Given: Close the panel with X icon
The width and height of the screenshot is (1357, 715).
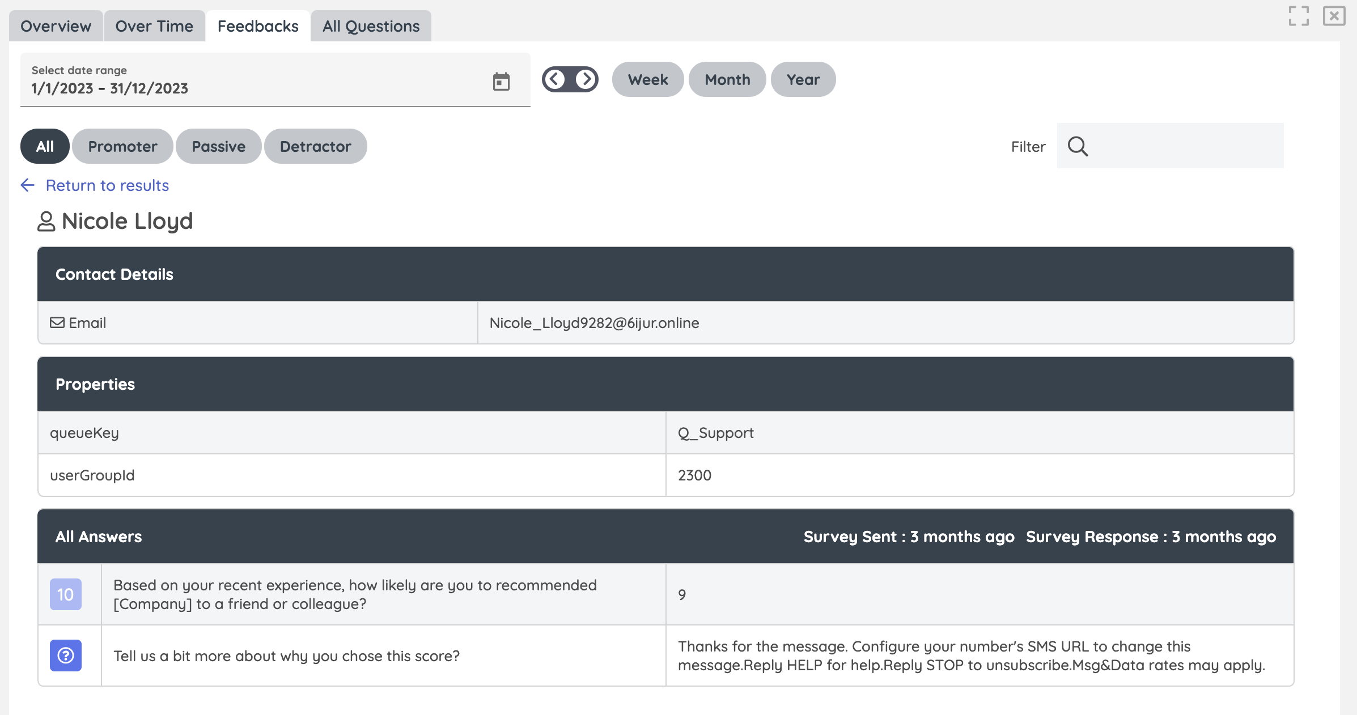Looking at the screenshot, I should [x=1334, y=16].
